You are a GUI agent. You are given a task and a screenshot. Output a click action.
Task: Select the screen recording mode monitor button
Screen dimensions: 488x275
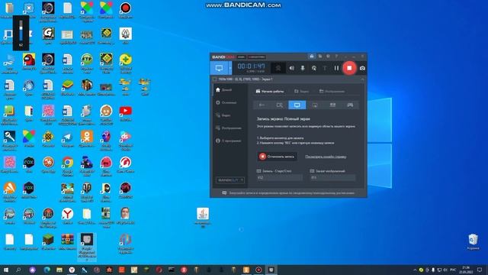[x=219, y=68]
